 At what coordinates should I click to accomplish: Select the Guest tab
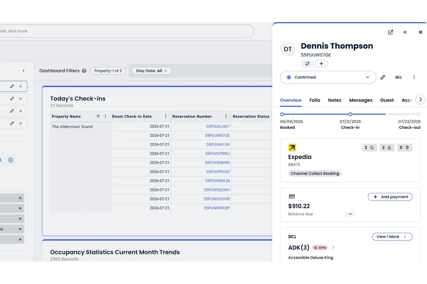coord(387,100)
